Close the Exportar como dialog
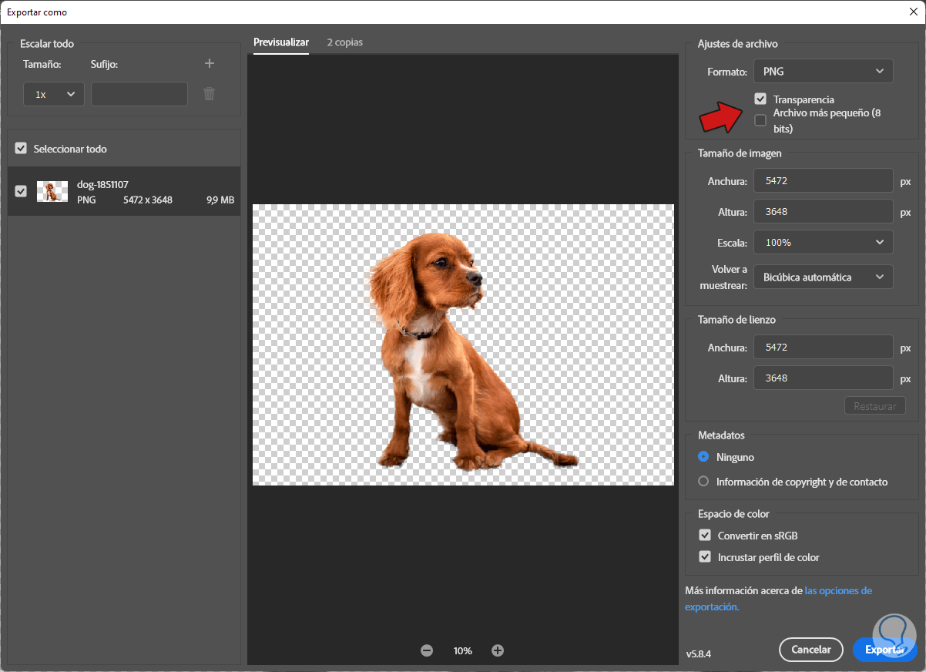926x672 pixels. [913, 12]
